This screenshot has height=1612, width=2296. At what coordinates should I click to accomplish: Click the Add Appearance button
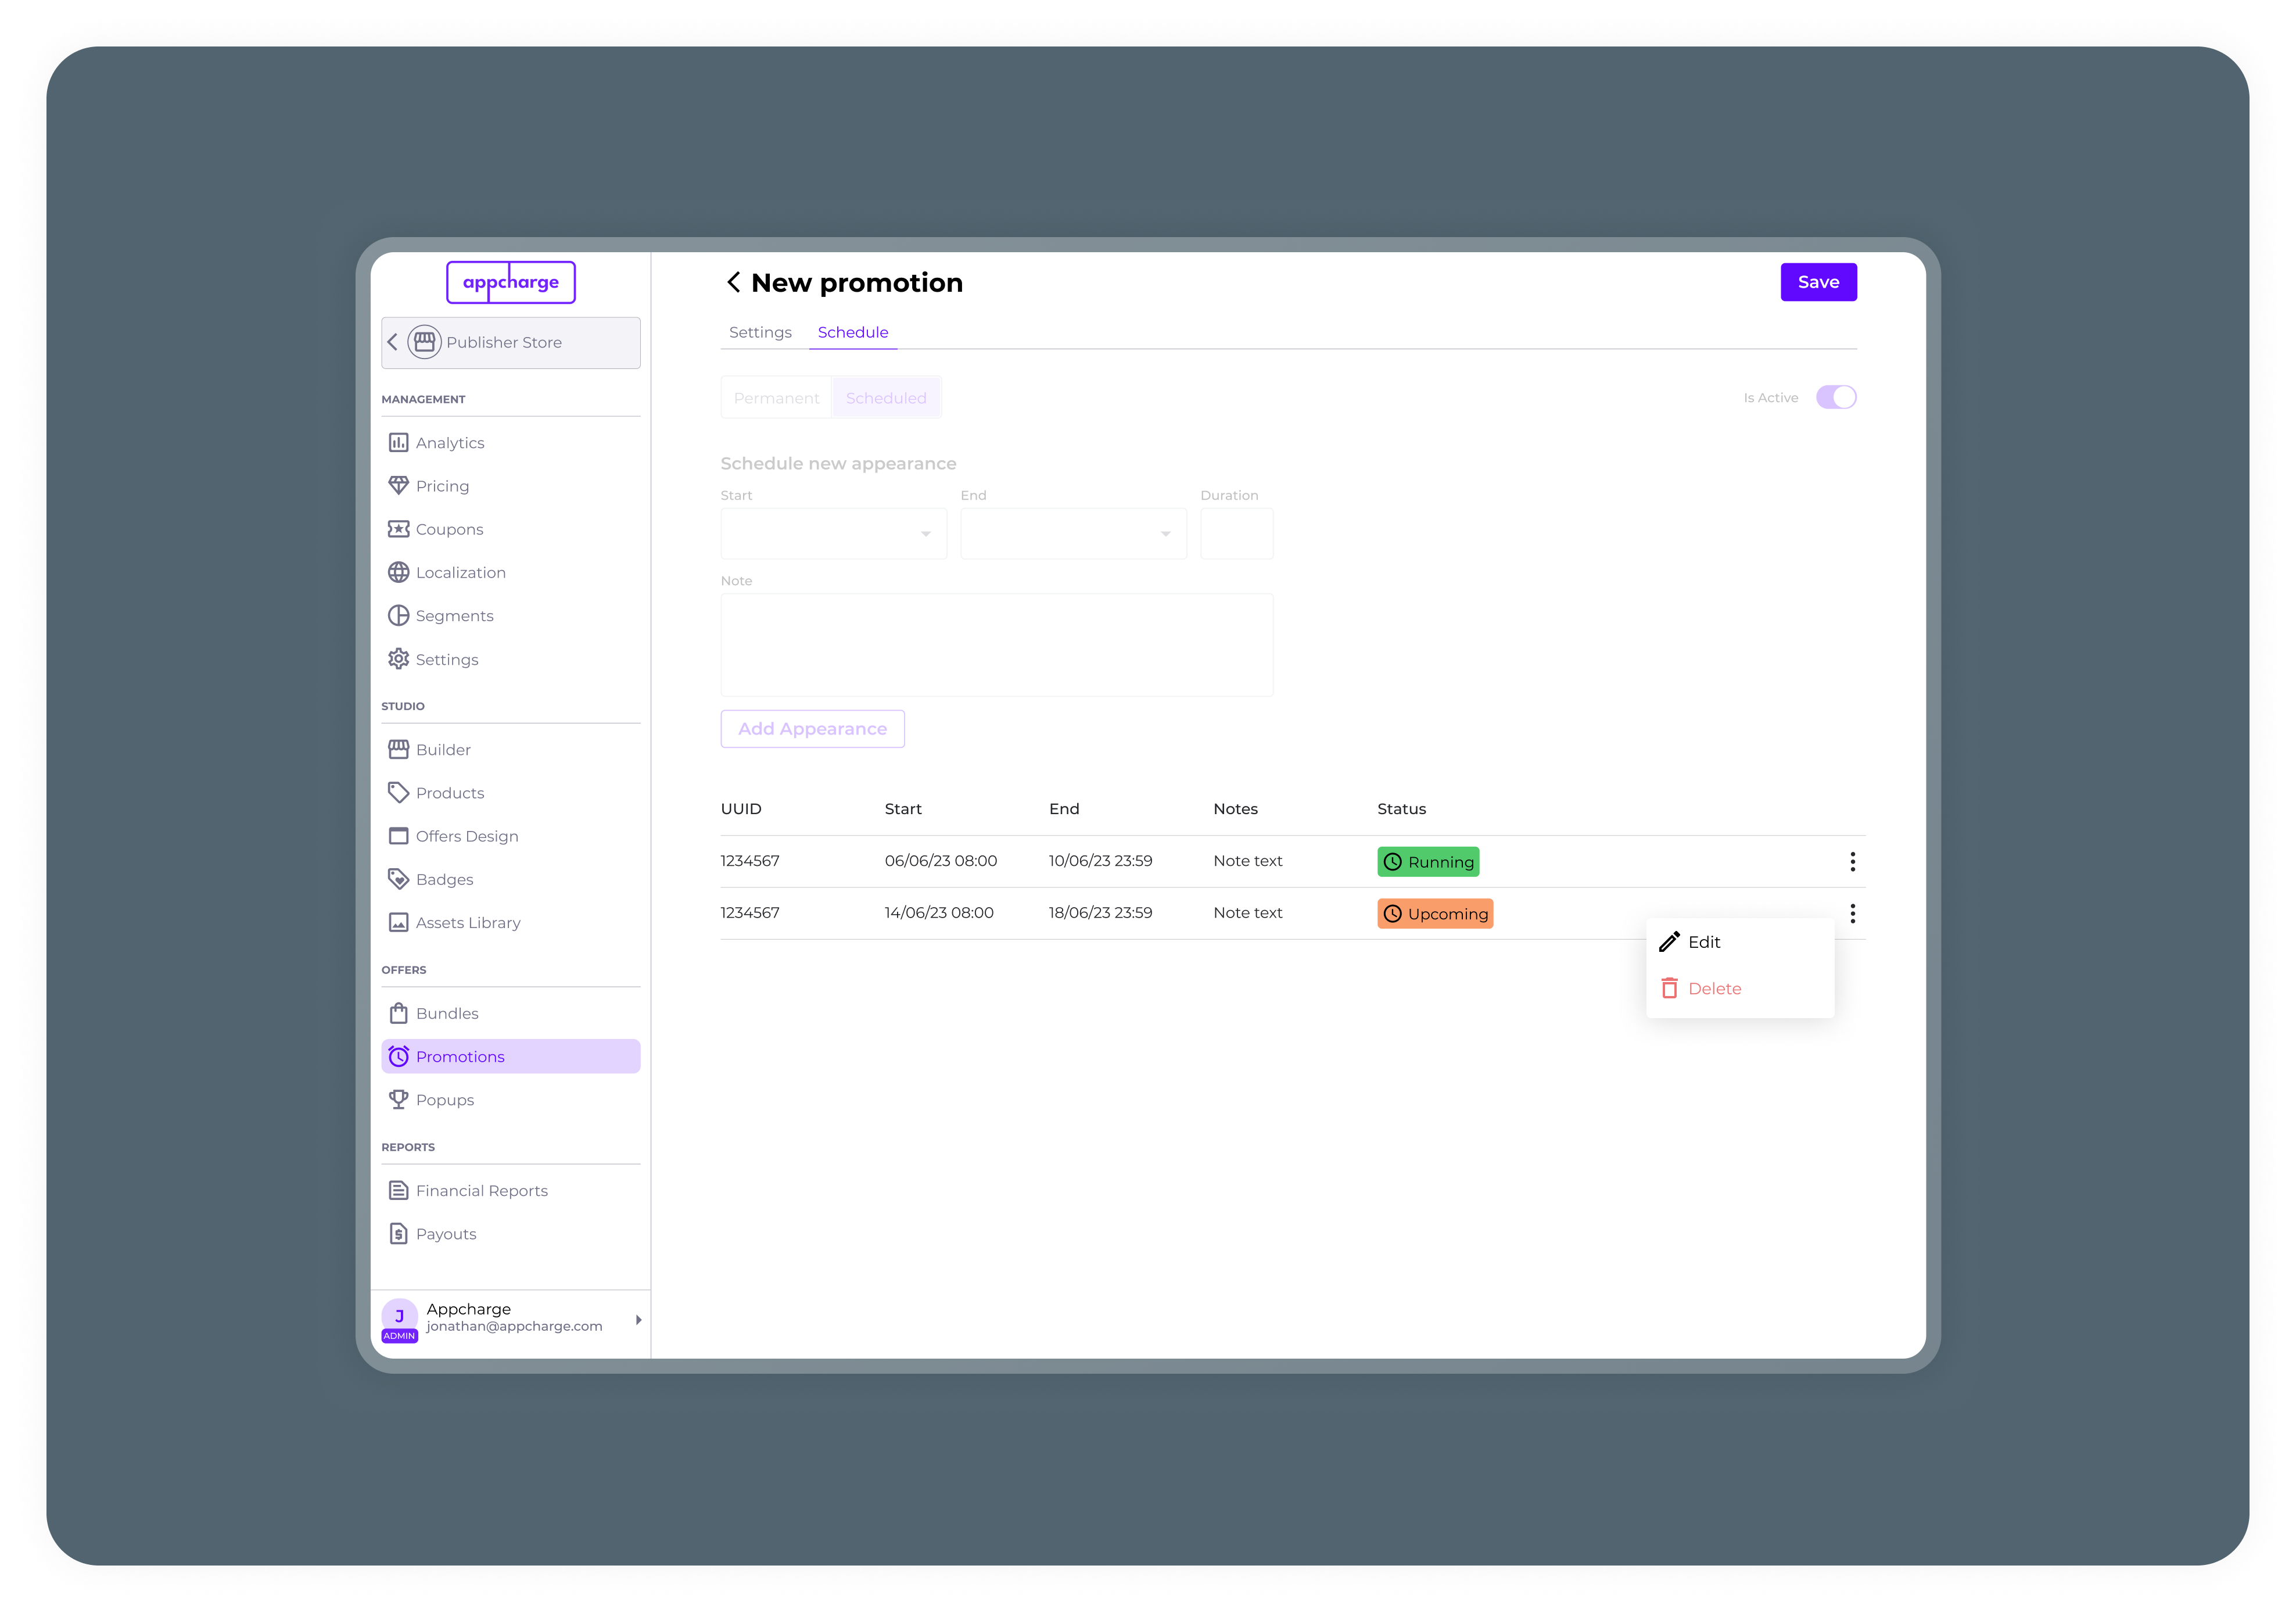tap(812, 729)
